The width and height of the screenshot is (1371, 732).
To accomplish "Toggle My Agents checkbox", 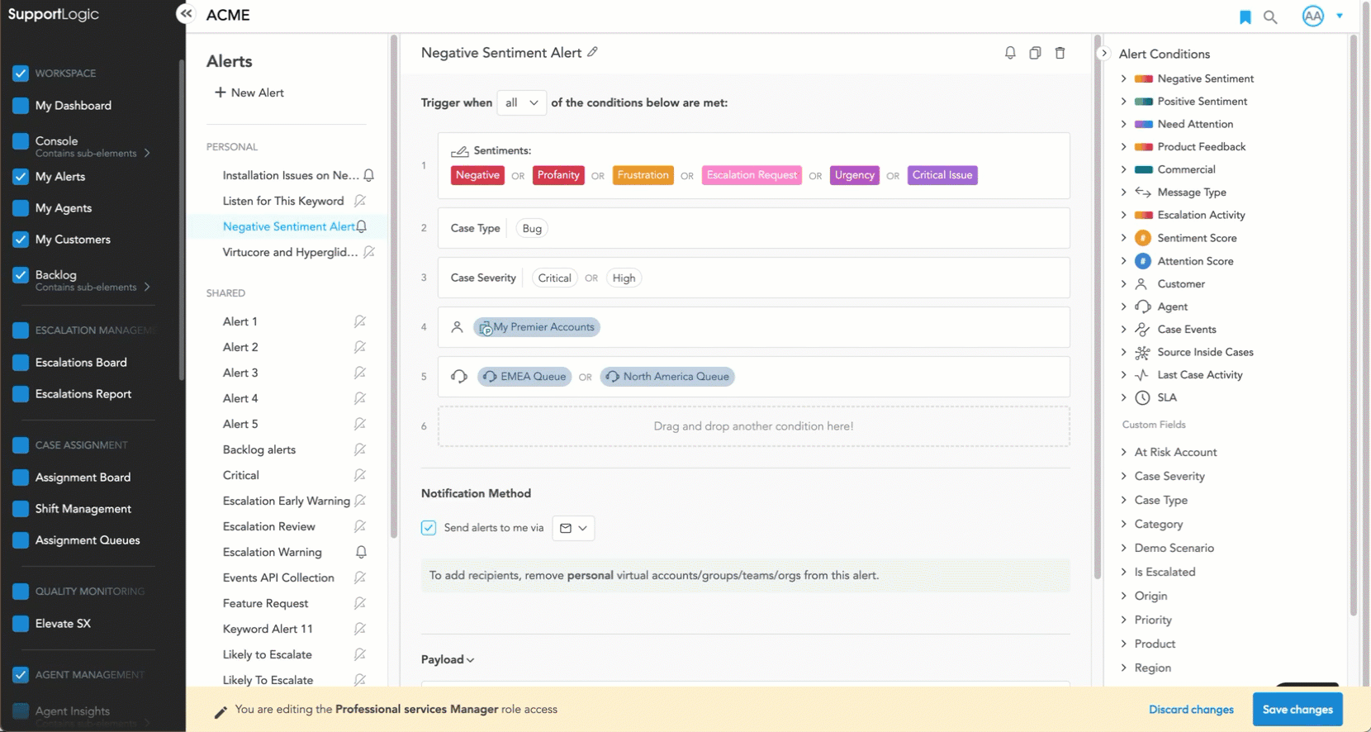I will [x=21, y=208].
